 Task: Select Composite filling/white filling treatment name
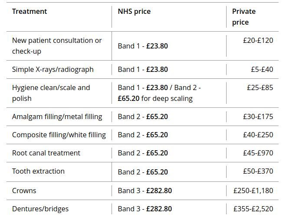(59, 135)
